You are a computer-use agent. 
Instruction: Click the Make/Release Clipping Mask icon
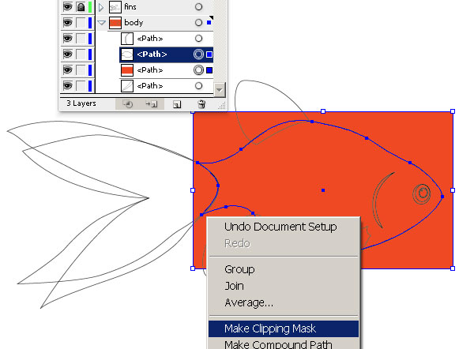click(x=127, y=104)
